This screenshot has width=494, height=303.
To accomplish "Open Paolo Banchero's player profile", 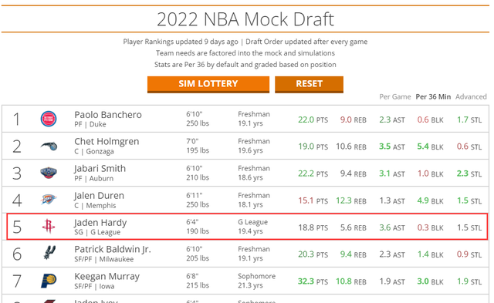I will pyautogui.click(x=108, y=115).
